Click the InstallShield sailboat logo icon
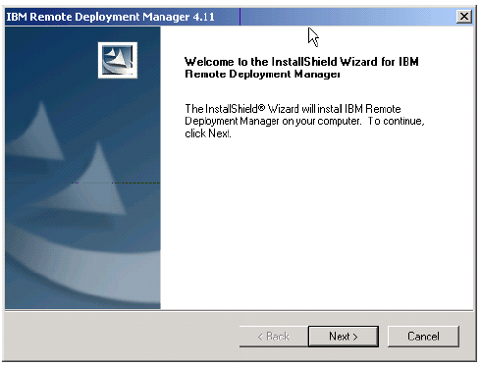Viewport: 481px width, 367px height. [118, 60]
